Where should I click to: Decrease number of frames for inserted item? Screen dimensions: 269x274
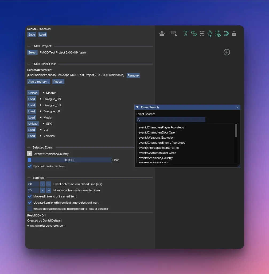click(x=42, y=190)
